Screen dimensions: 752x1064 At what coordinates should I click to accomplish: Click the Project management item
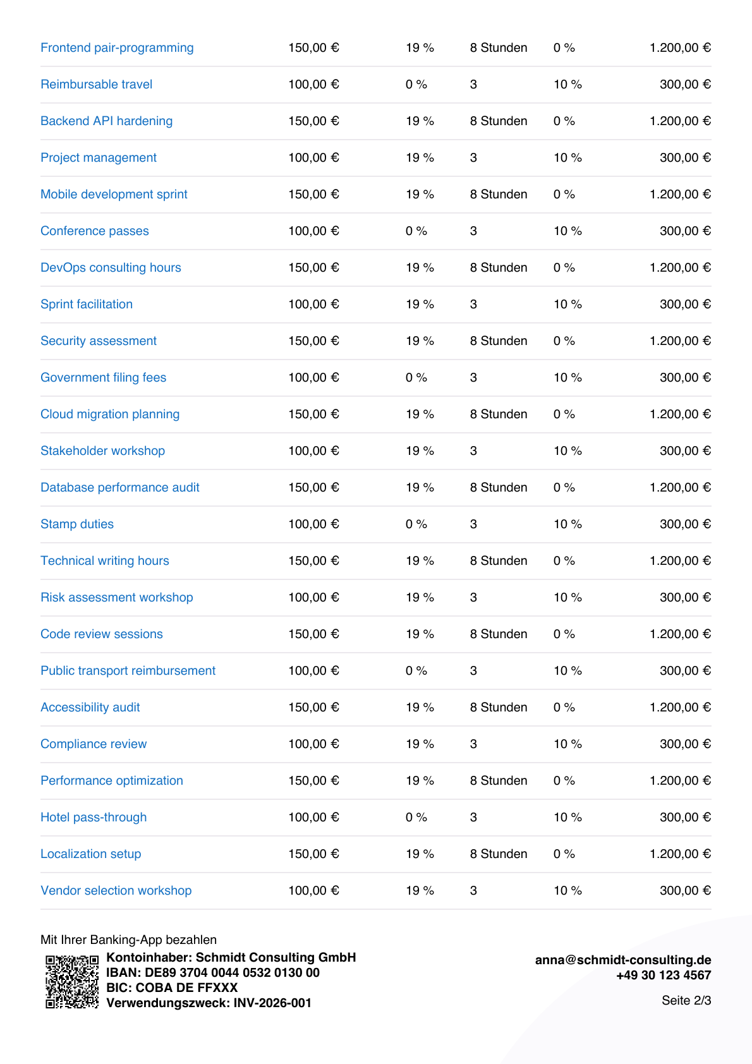99,158
